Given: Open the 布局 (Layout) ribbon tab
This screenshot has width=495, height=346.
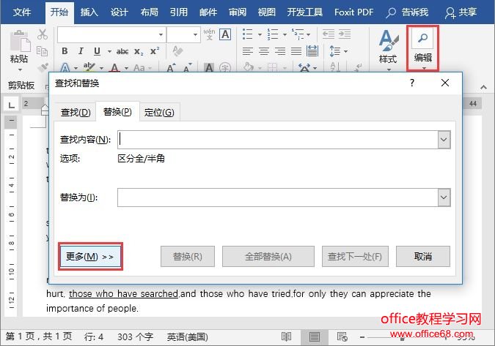Looking at the screenshot, I should click(x=150, y=12).
